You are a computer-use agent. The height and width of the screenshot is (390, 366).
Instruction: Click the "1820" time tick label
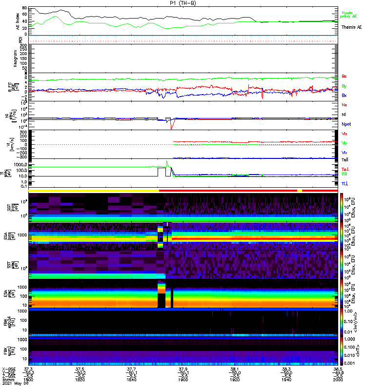pos(80,380)
